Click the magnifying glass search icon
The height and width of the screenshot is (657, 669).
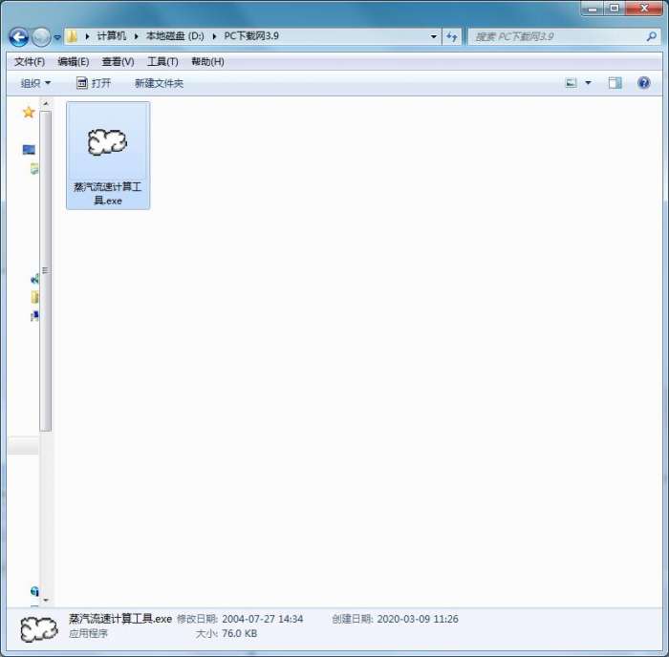coord(651,37)
